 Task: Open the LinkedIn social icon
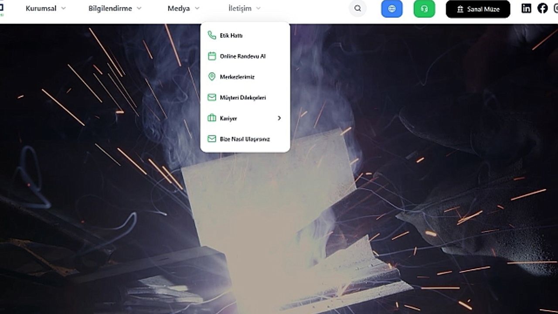pyautogui.click(x=526, y=8)
